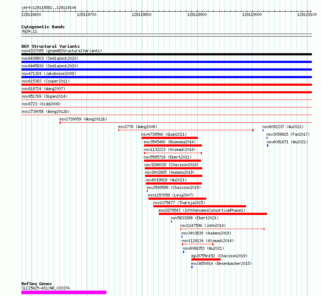The image size is (322, 296).
Task: Click ruler position 128118900
Action: point(197,14)
